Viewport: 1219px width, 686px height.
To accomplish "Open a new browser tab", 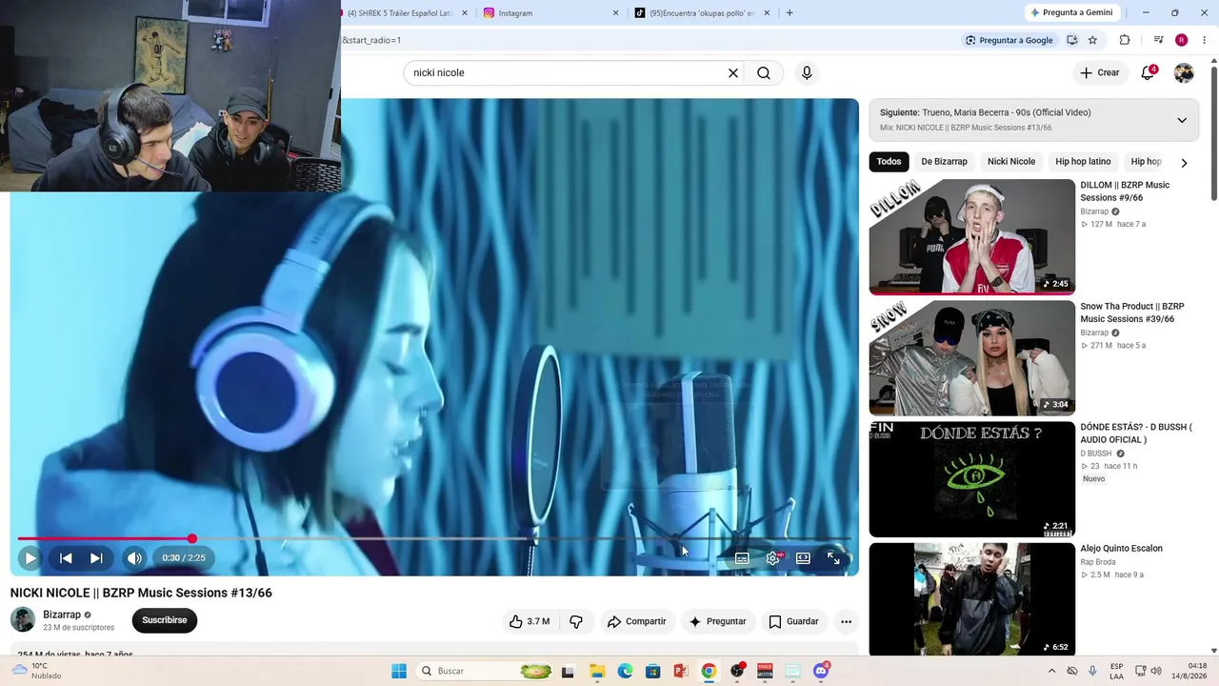I will tap(789, 13).
